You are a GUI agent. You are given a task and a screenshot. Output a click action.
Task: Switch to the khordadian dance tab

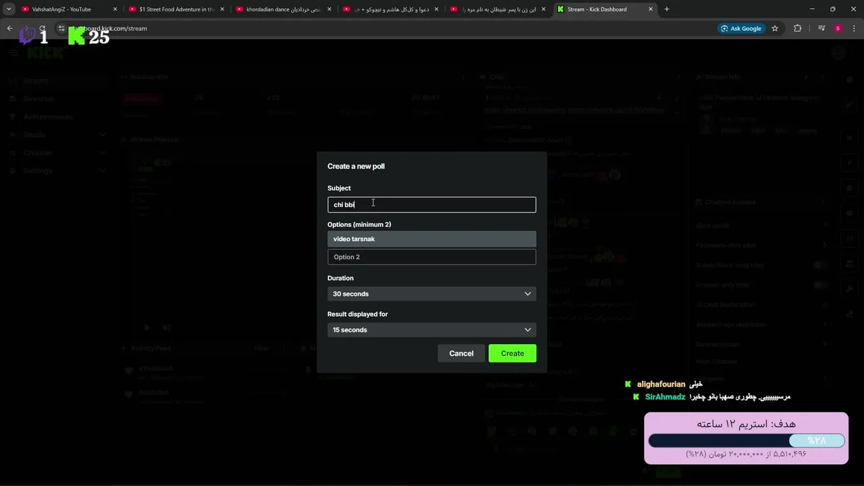(x=283, y=9)
